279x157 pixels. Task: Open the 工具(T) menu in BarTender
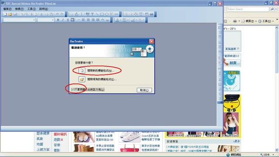pyautogui.click(x=31, y=9)
